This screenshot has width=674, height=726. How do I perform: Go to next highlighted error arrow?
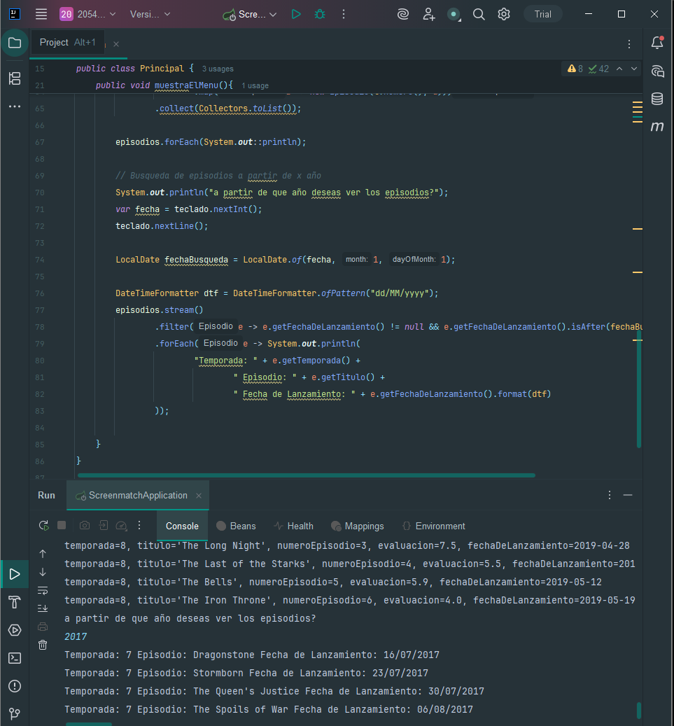click(634, 69)
